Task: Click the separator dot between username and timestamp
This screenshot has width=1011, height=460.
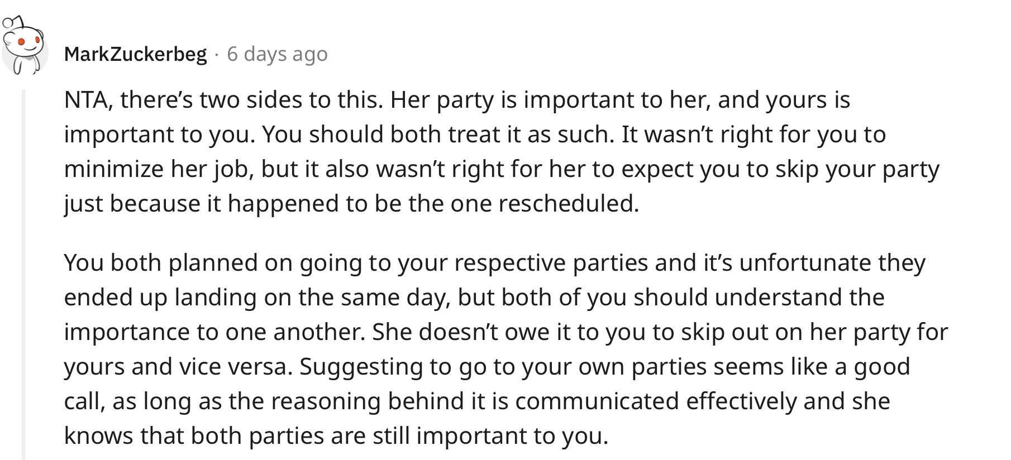Action: [x=217, y=55]
